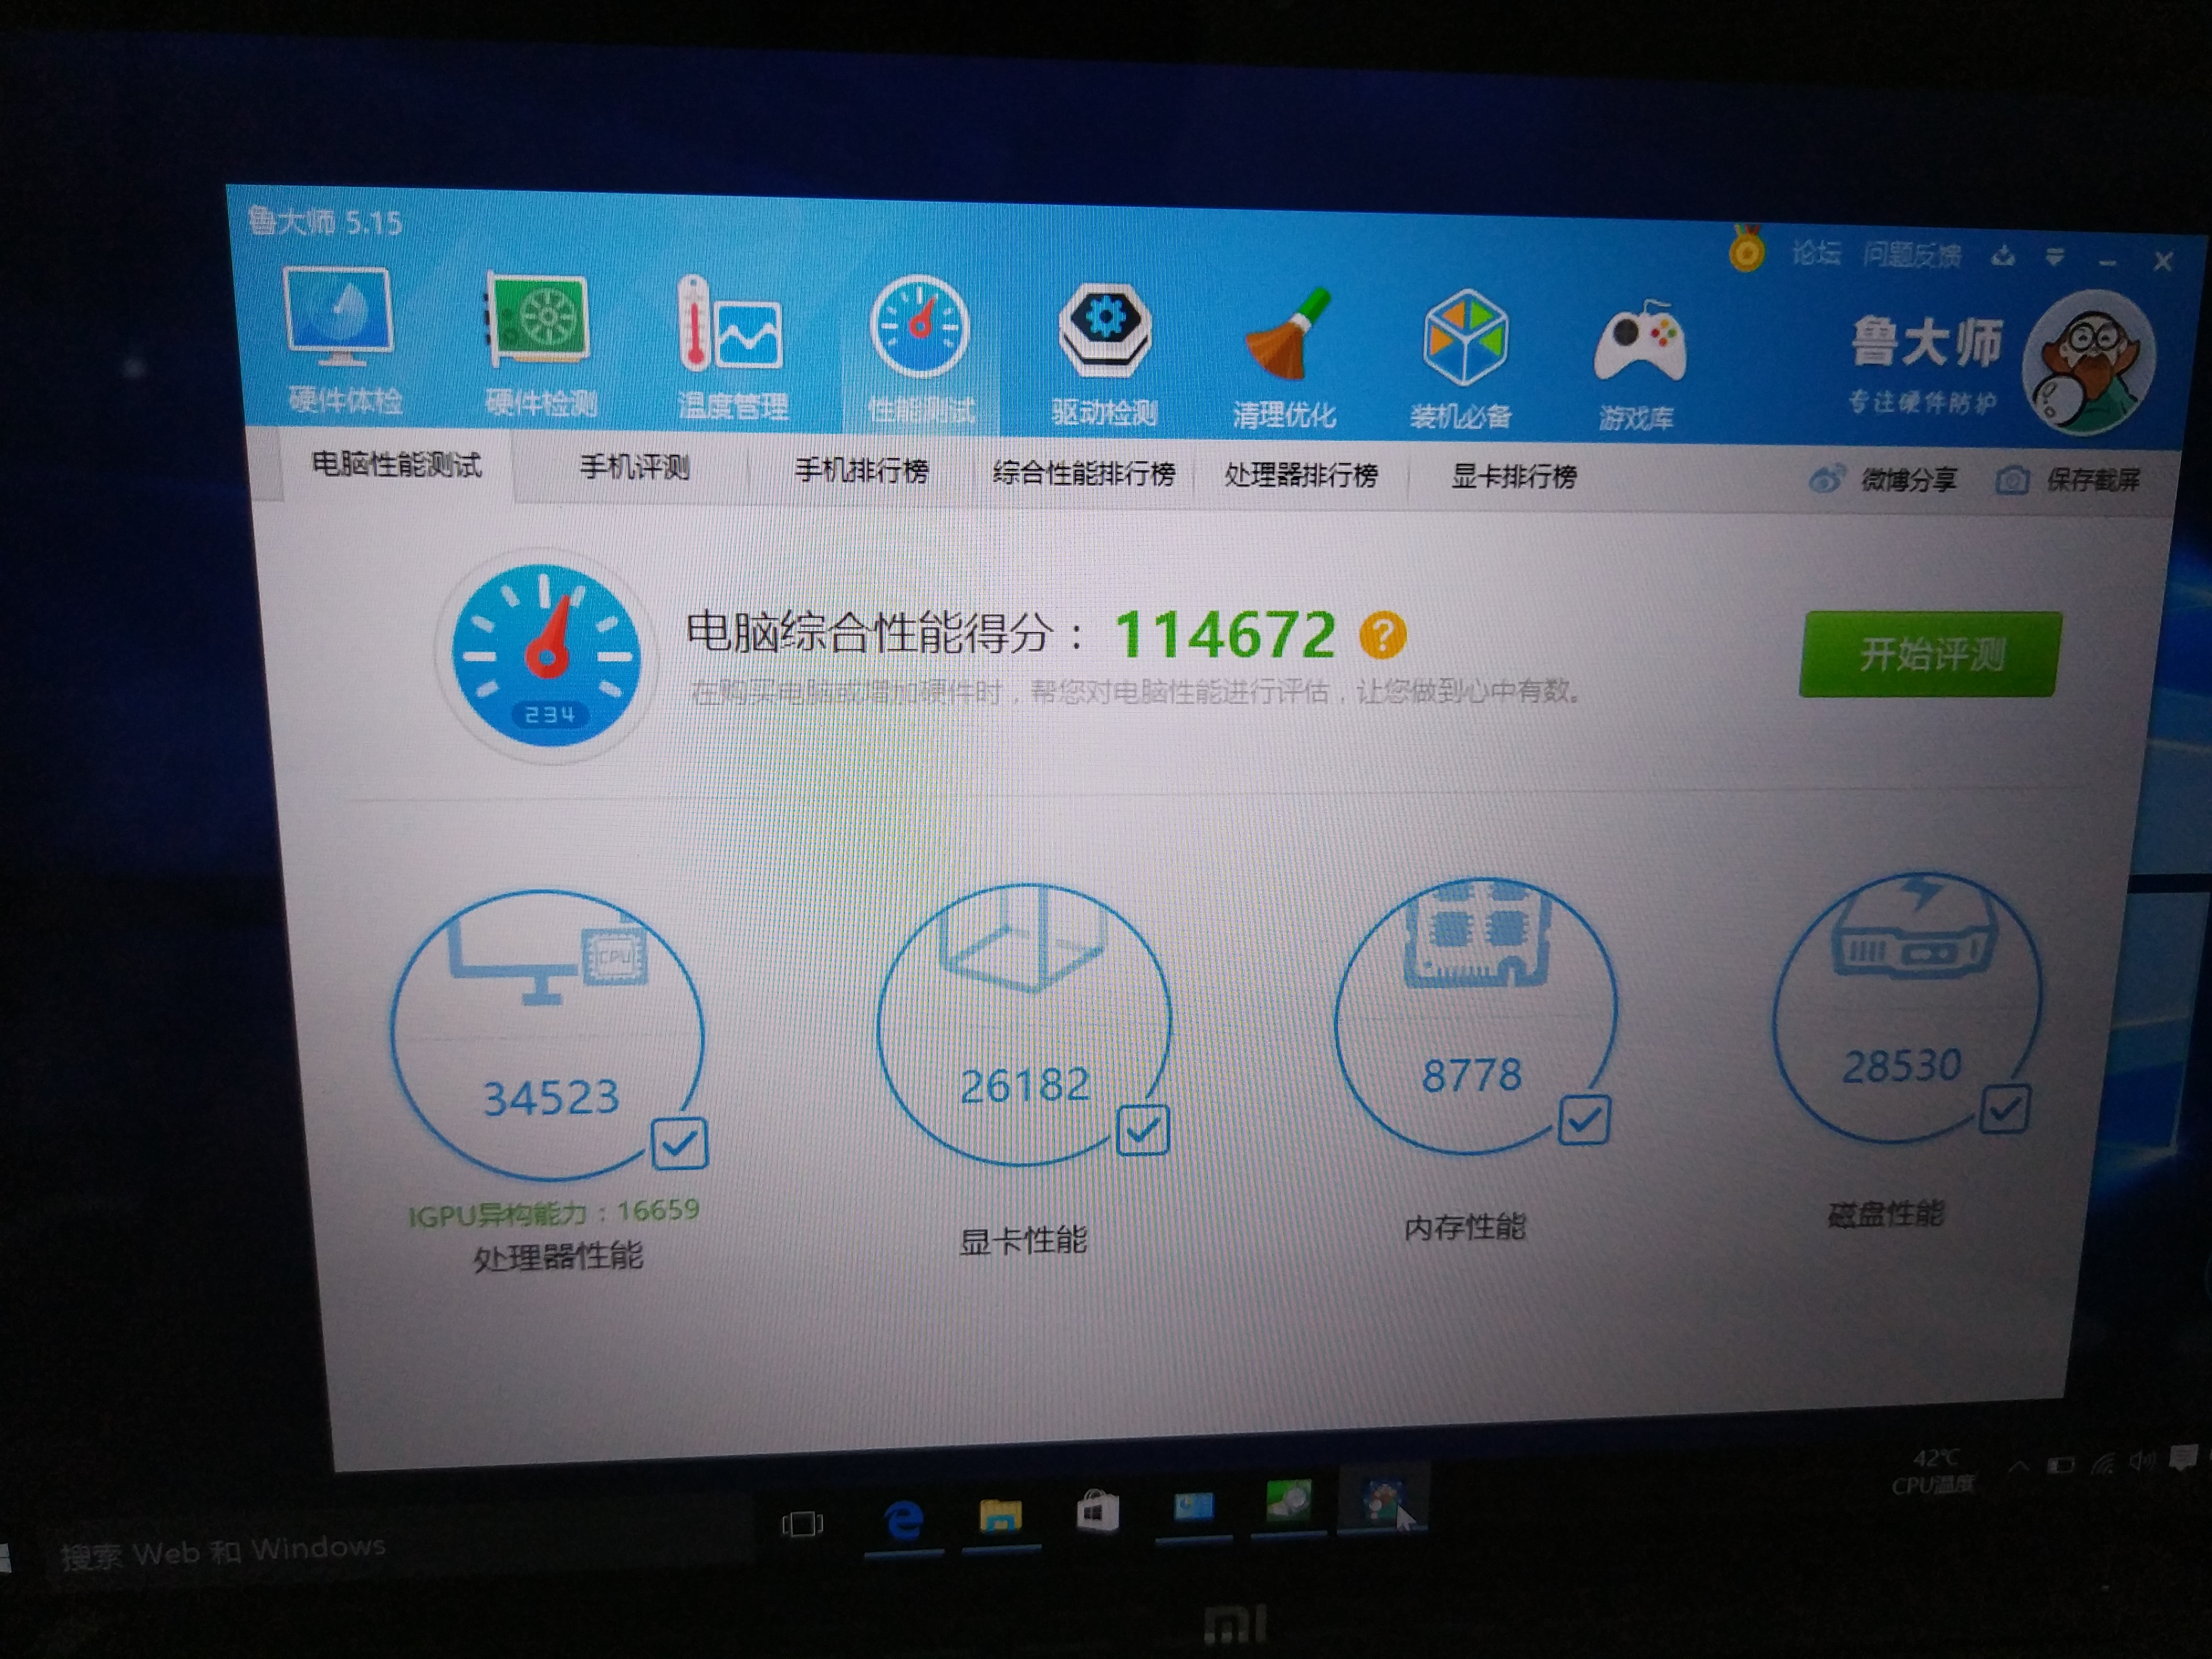Screen dimensions: 2212x1659
Task: Click the disk score circle 28530
Action: [x=1907, y=1008]
